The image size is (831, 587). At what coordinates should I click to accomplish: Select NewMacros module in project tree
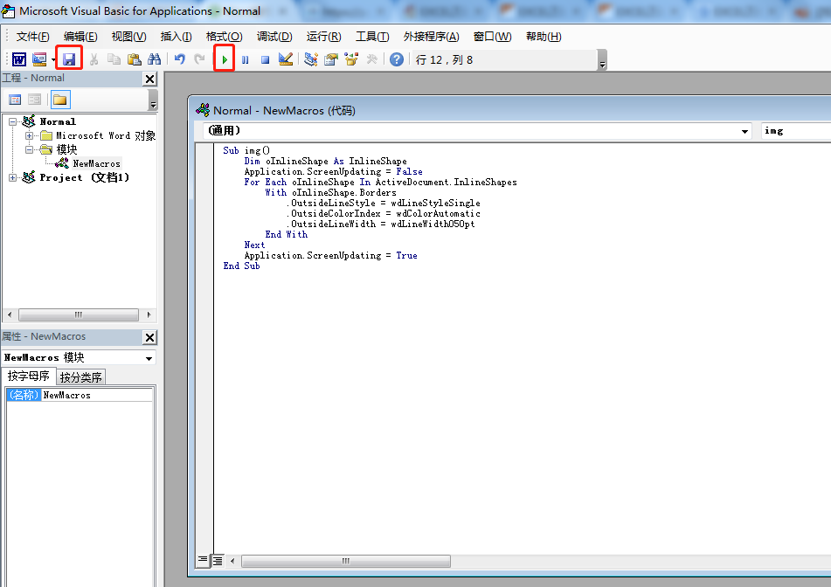pos(96,163)
